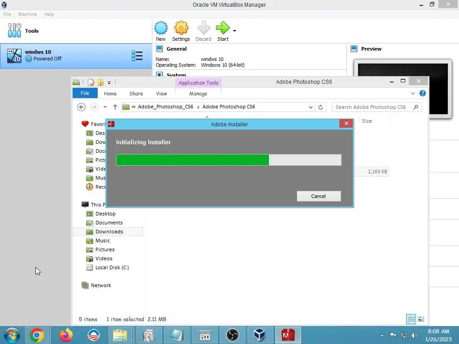
Task: Open recent locations dropdown arrow
Action: click(x=105, y=107)
